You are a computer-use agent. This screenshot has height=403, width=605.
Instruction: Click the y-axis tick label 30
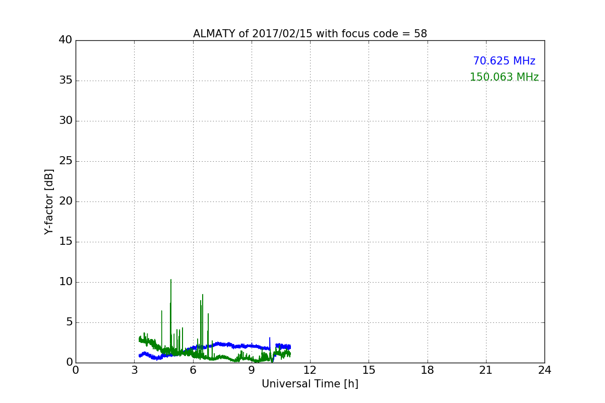(x=66, y=121)
